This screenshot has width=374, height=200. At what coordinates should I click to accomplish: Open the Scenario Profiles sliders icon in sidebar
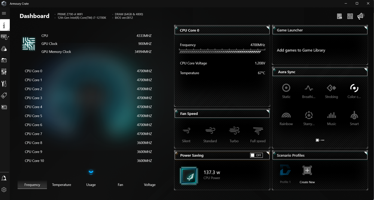(4, 72)
